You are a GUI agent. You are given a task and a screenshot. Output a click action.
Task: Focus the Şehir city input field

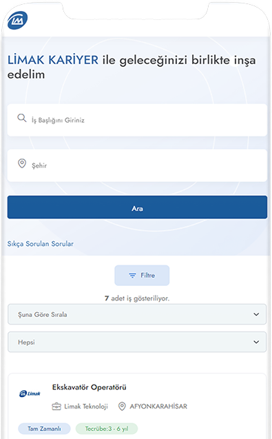137,165
